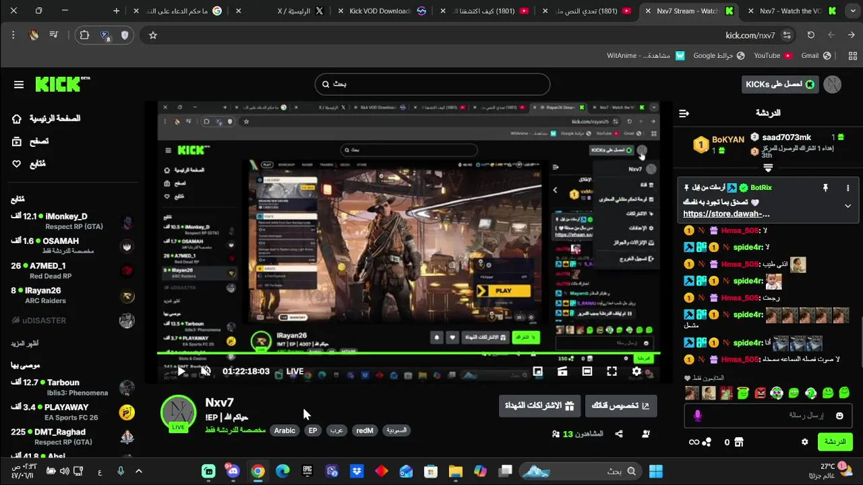Screen dimensions: 863x485
Task: Open picture-in-picture mini player
Action: coord(537,371)
